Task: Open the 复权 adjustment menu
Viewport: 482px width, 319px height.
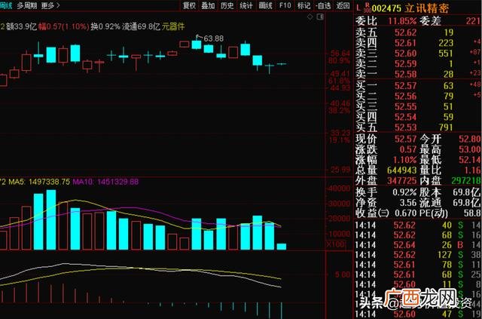Action: click(189, 5)
